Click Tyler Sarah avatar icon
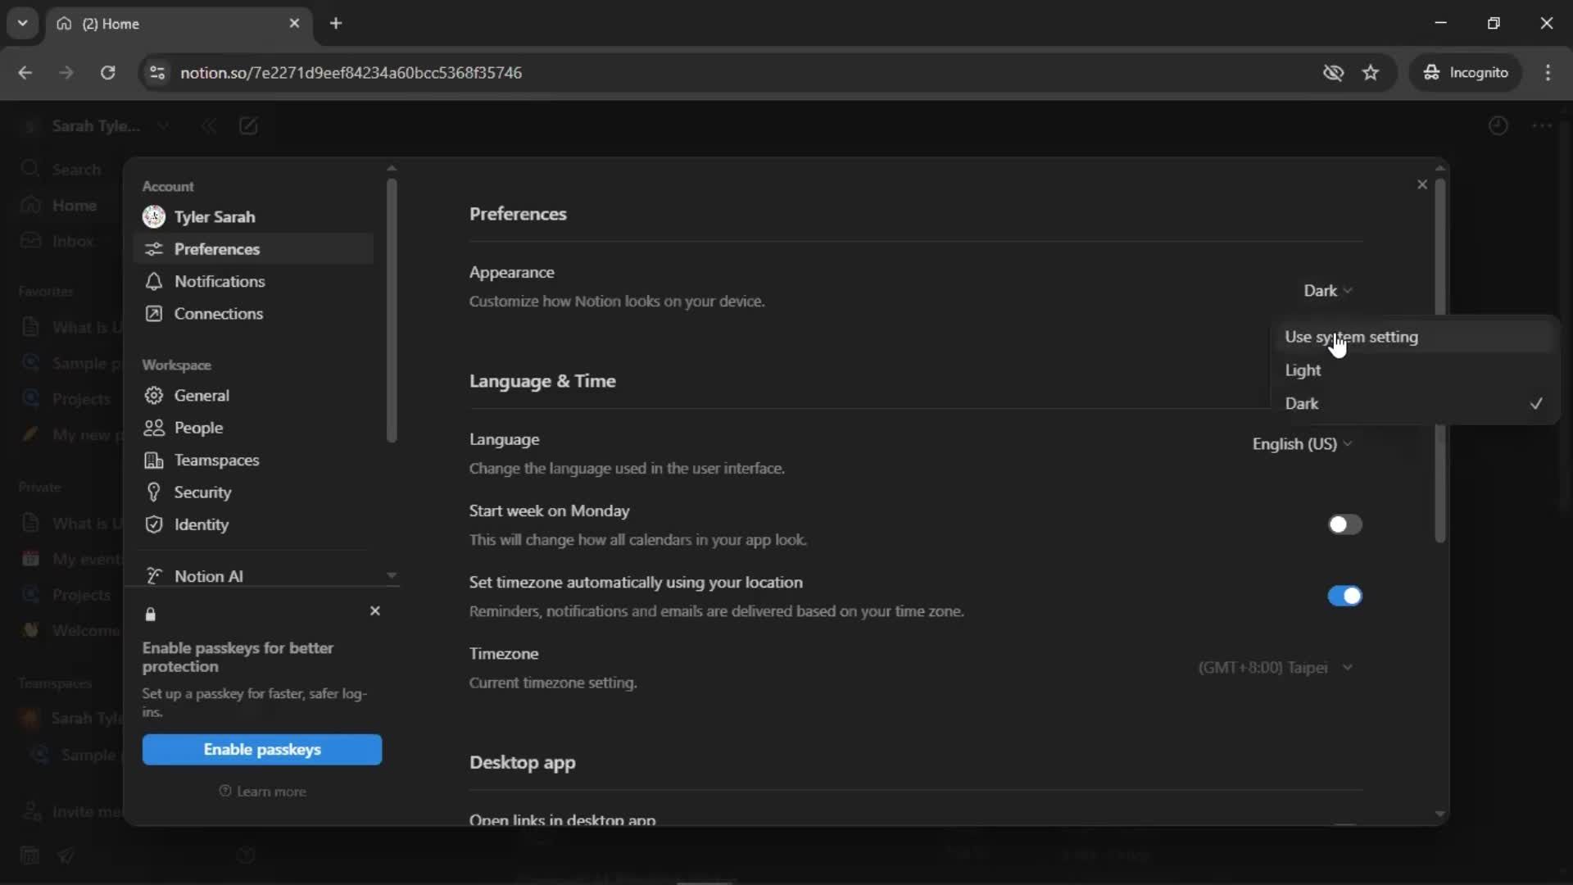1573x885 pixels. pos(153,216)
